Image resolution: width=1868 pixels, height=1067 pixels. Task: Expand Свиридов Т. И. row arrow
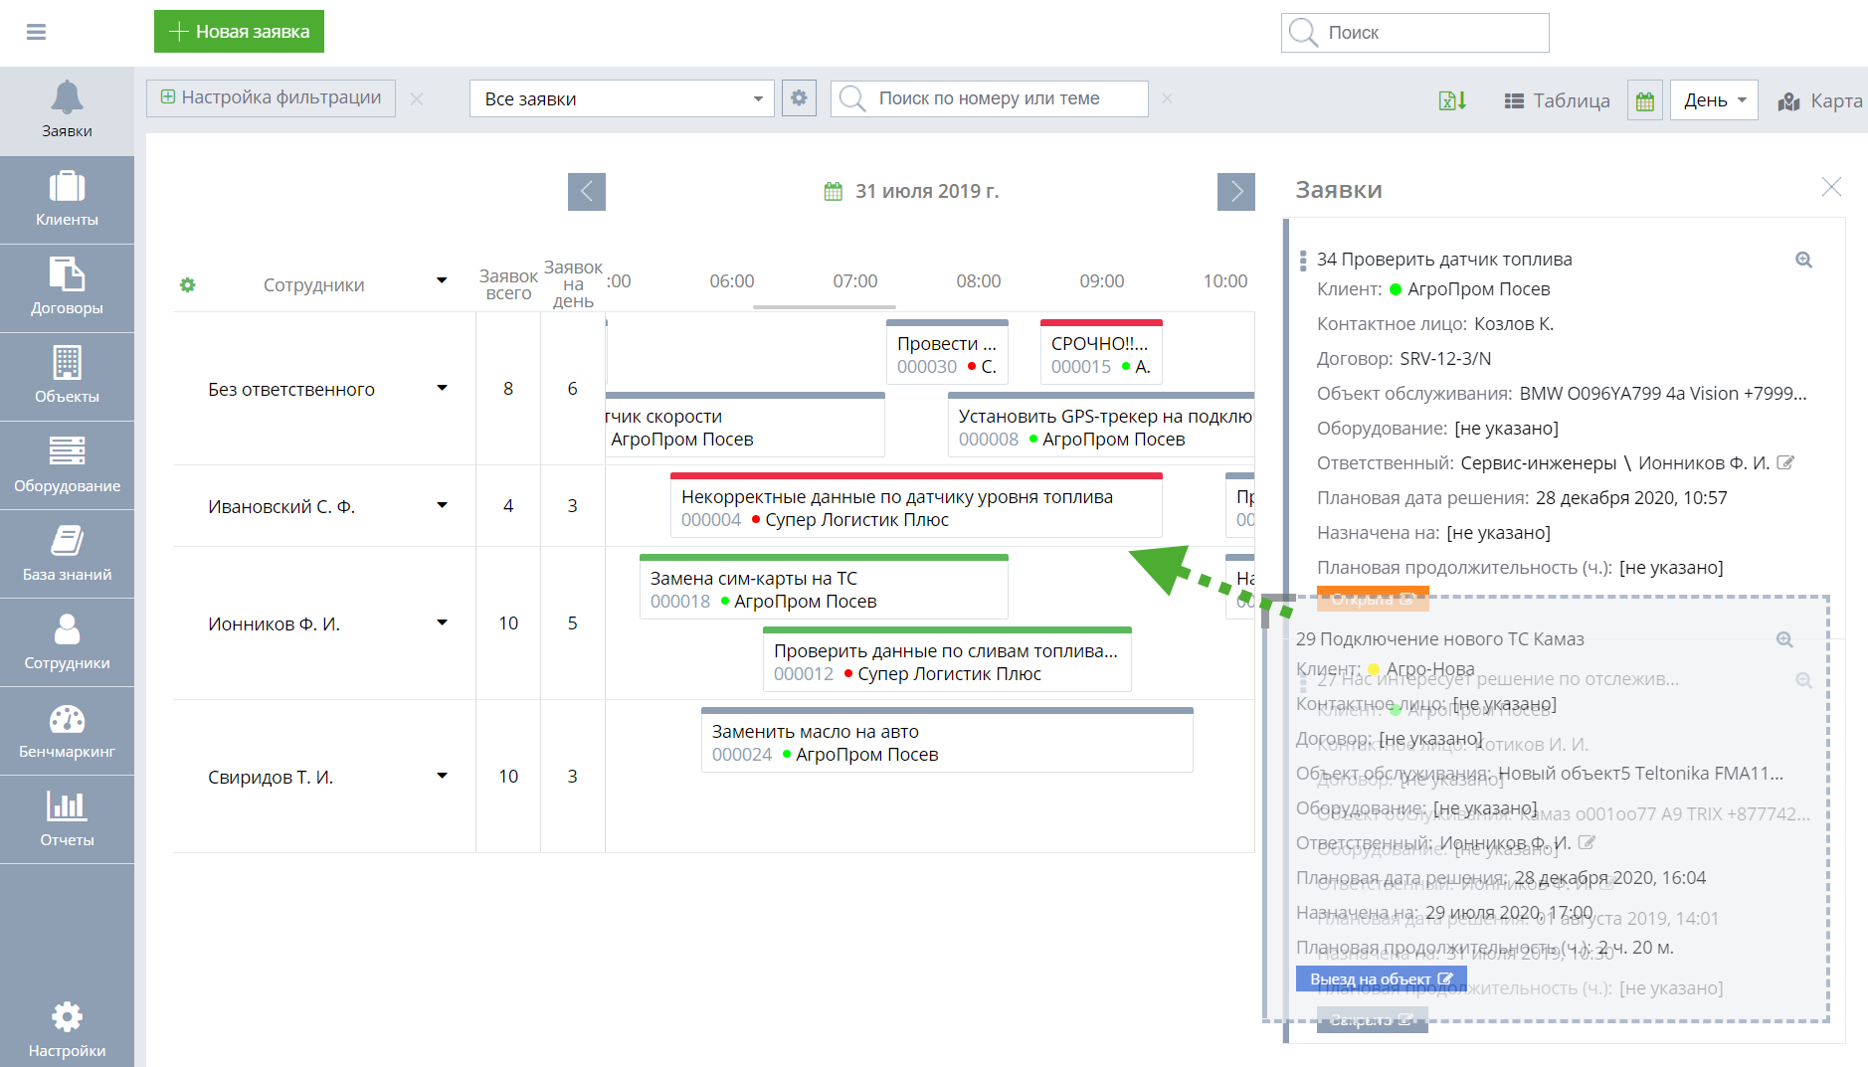[x=442, y=776]
